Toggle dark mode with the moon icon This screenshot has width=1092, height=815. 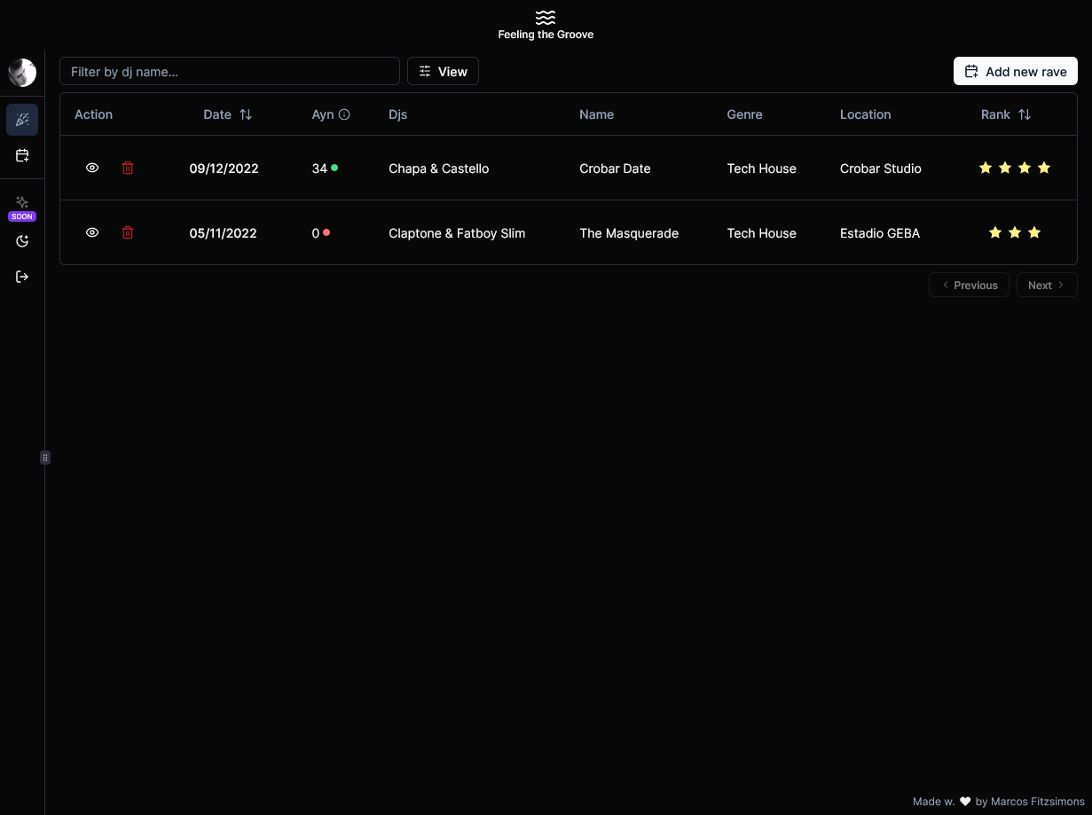[x=22, y=241]
